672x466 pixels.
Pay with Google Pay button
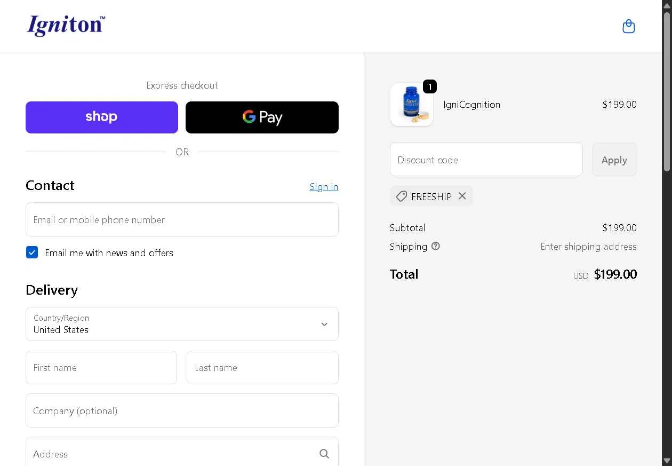262,117
